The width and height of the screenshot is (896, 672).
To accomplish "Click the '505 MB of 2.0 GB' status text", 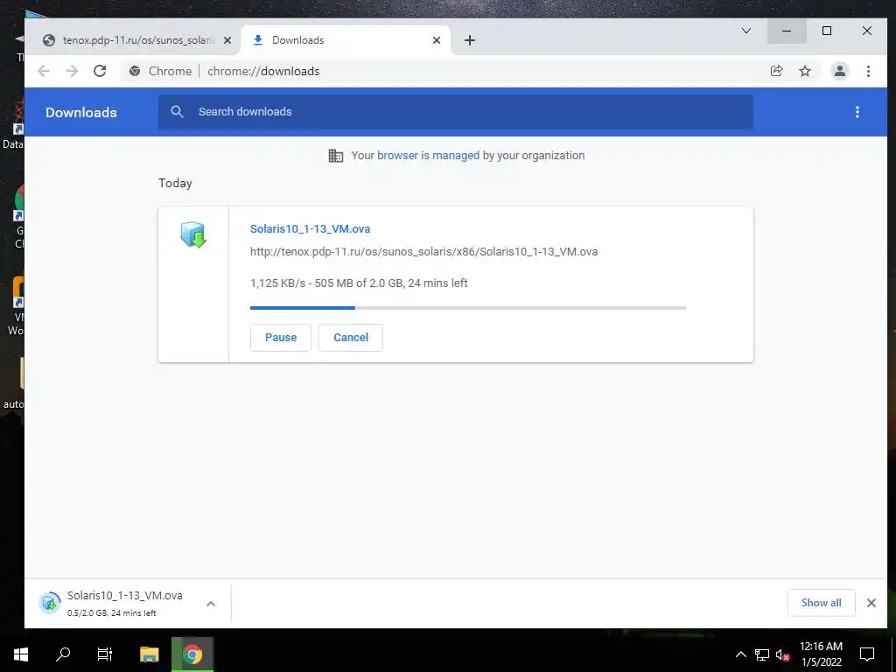I will [359, 283].
